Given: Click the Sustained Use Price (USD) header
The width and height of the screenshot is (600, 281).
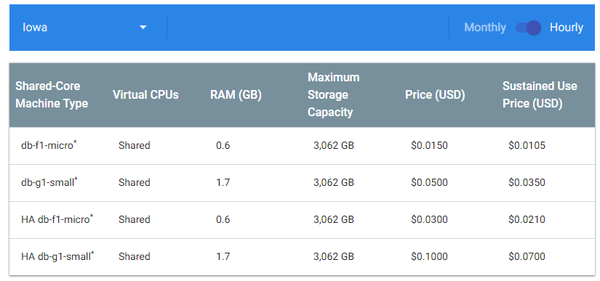Looking at the screenshot, I should coord(540,94).
